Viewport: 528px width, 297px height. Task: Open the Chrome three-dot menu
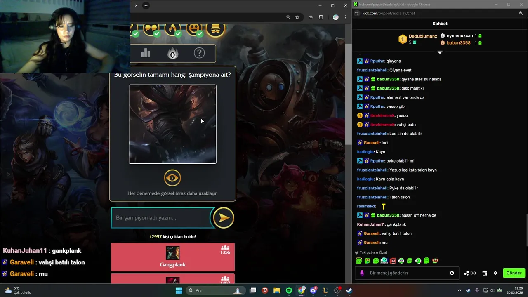(x=346, y=17)
